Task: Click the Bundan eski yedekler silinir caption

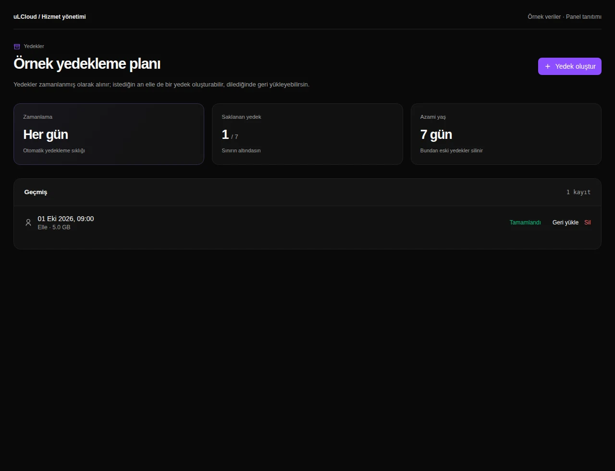Action: pyautogui.click(x=452, y=150)
